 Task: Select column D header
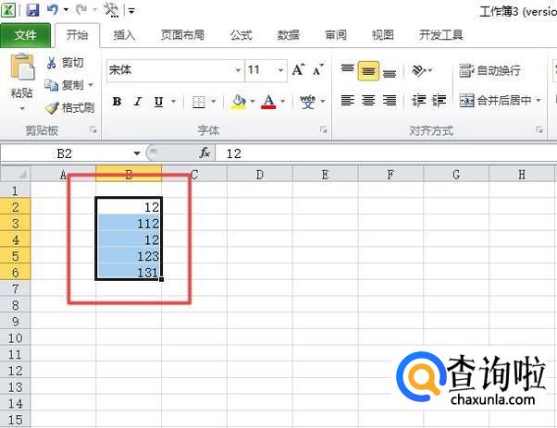pos(260,175)
